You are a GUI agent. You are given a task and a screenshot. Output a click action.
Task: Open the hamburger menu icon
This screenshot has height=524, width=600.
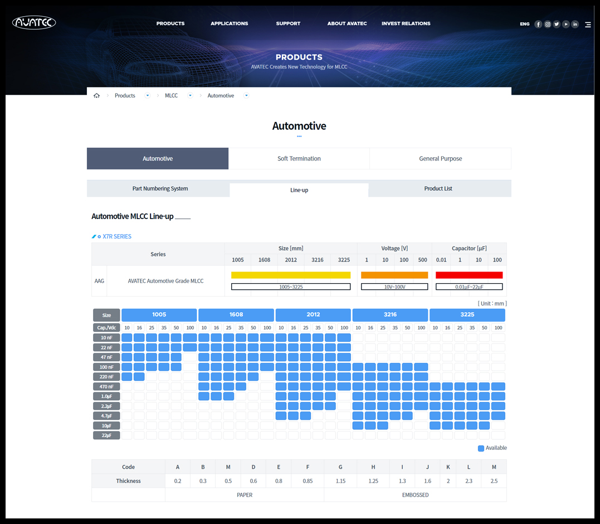[588, 25]
